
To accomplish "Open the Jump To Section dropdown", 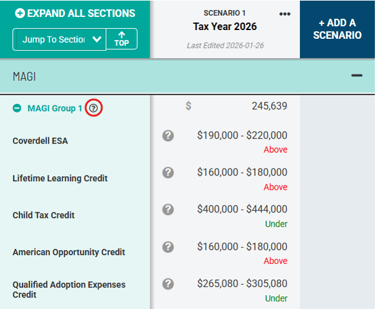I will pyautogui.click(x=59, y=39).
